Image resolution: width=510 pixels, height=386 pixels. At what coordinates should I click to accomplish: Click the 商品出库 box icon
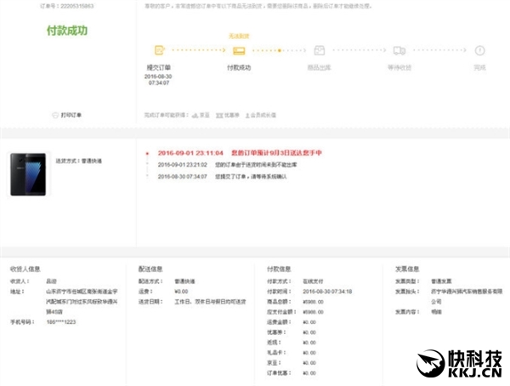click(x=320, y=50)
